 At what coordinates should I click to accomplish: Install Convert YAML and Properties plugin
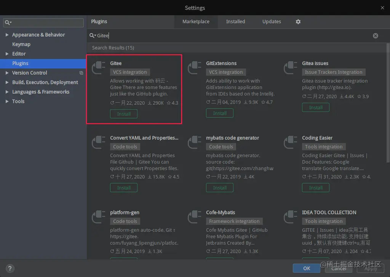[124, 188]
